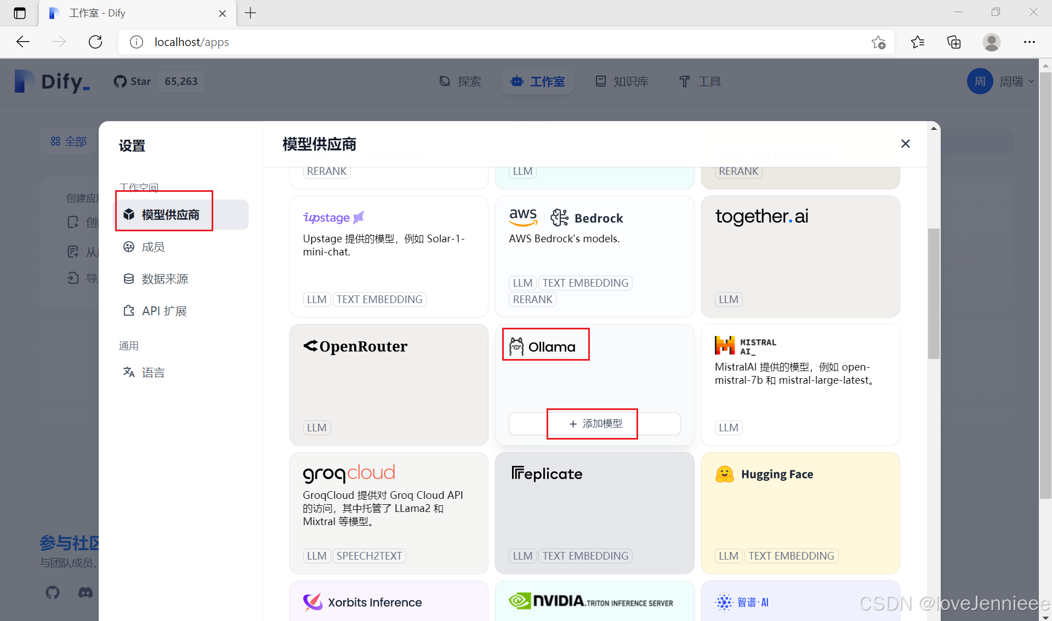Screen dimensions: 1052x621
Task: Click the Hugging Face emoji logo
Action: click(x=724, y=474)
